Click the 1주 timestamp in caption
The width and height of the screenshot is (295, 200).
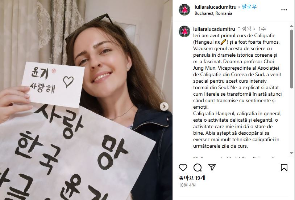(x=262, y=29)
